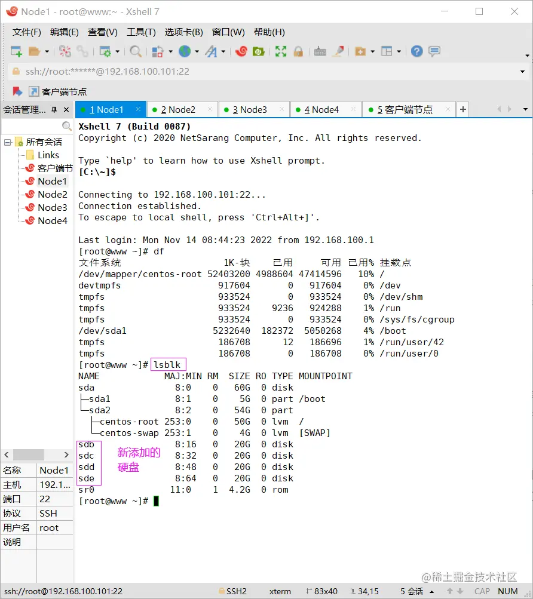The width and height of the screenshot is (533, 599).
Task: Switch to the 2 Node2 tab
Action: pyautogui.click(x=182, y=110)
